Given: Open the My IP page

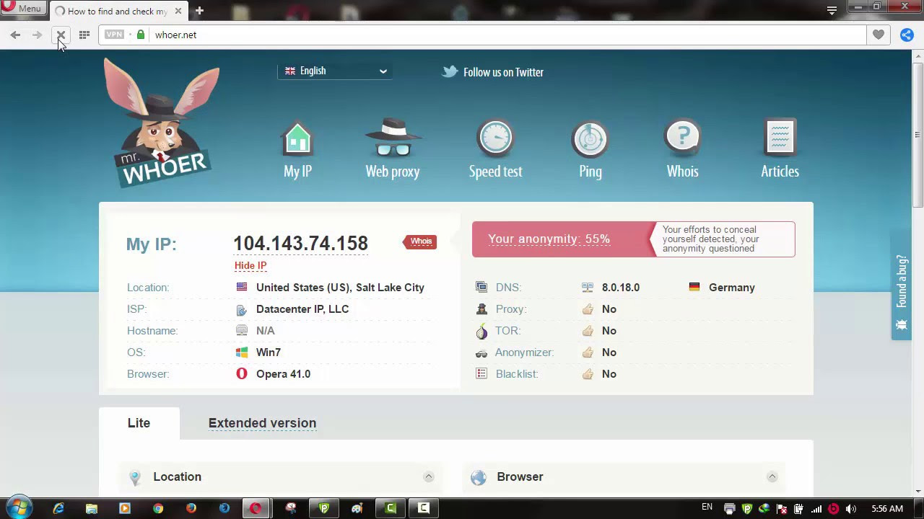Looking at the screenshot, I should tap(297, 150).
